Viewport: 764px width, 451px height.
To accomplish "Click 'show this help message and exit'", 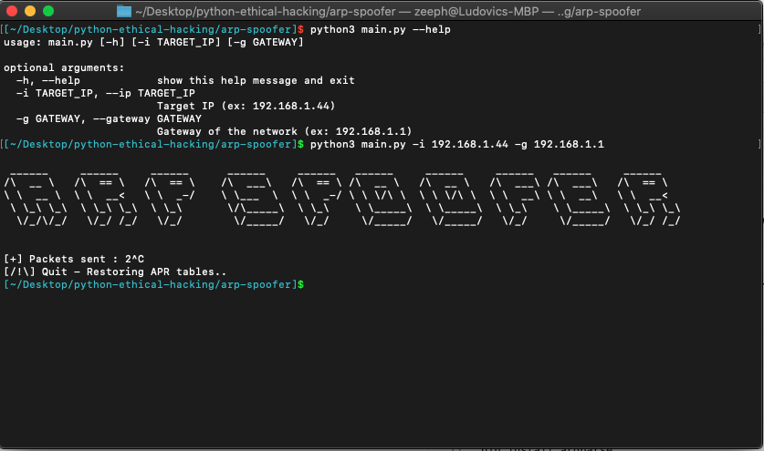I will pyautogui.click(x=256, y=80).
